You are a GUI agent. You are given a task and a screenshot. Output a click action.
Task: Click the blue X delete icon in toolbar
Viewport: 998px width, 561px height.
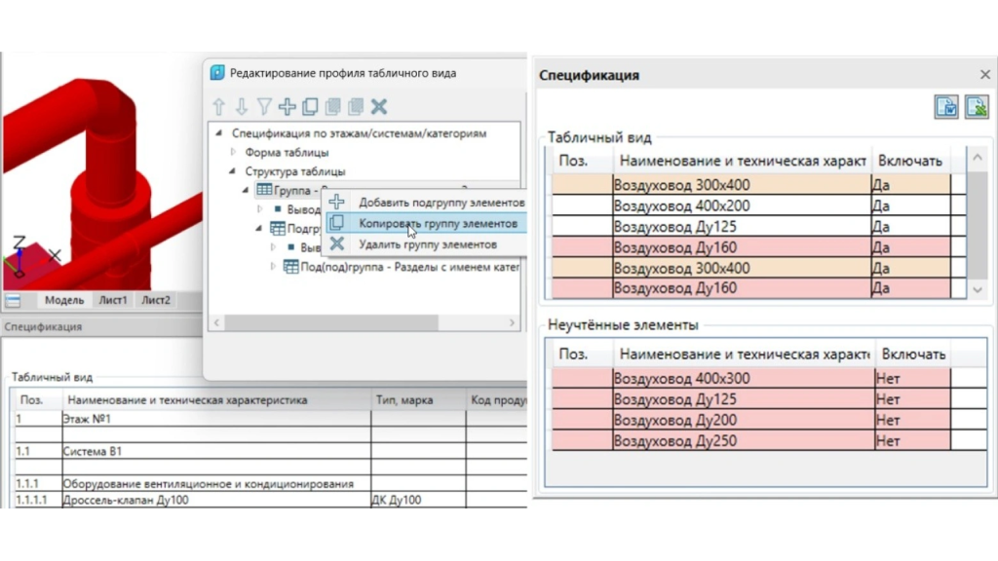click(379, 107)
